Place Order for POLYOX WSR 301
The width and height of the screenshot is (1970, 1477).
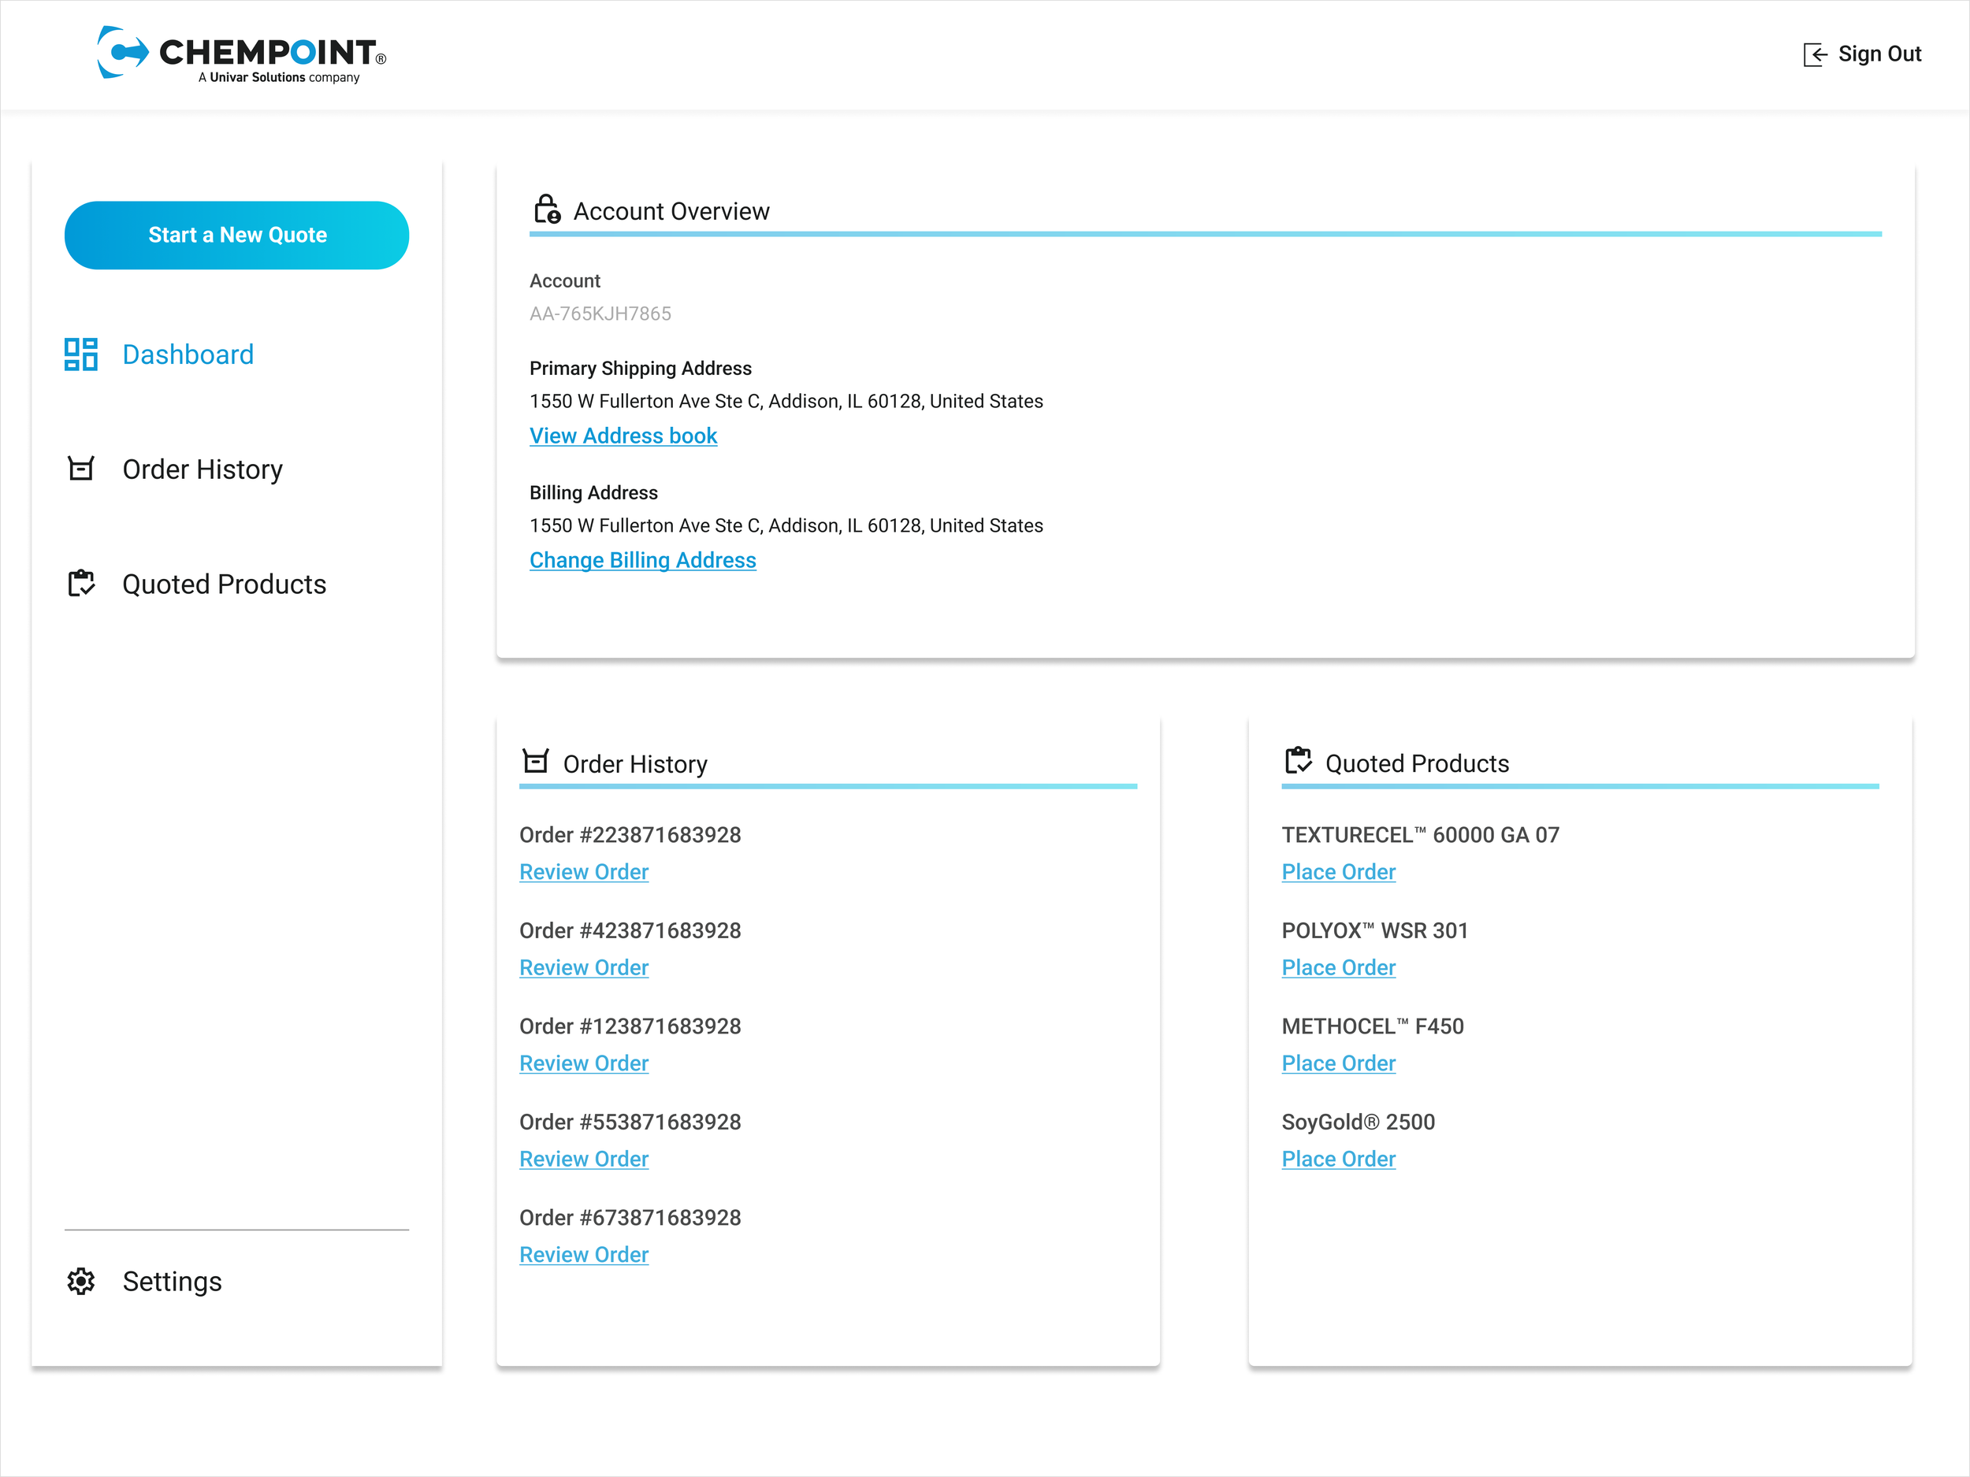tap(1339, 967)
